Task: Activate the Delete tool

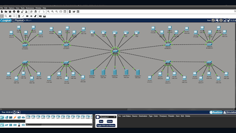Action: [x=10, y=16]
